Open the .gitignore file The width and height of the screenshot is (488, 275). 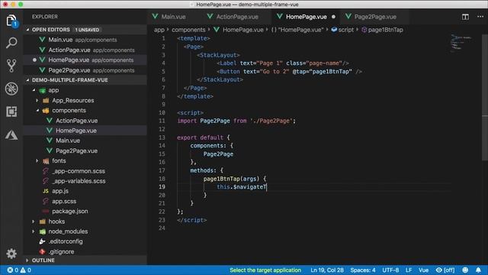pos(85,251)
